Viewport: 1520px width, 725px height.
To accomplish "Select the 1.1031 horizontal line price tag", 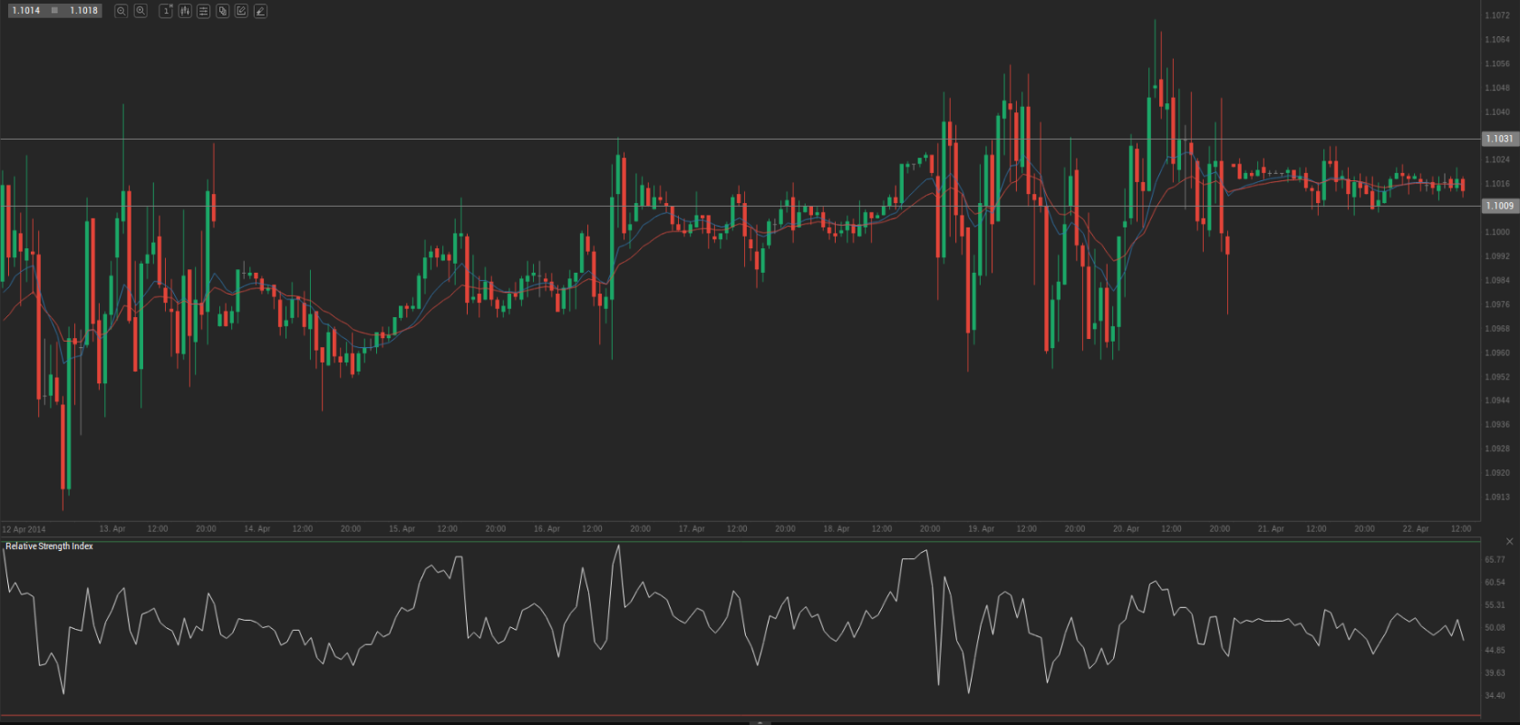I will click(x=1499, y=139).
